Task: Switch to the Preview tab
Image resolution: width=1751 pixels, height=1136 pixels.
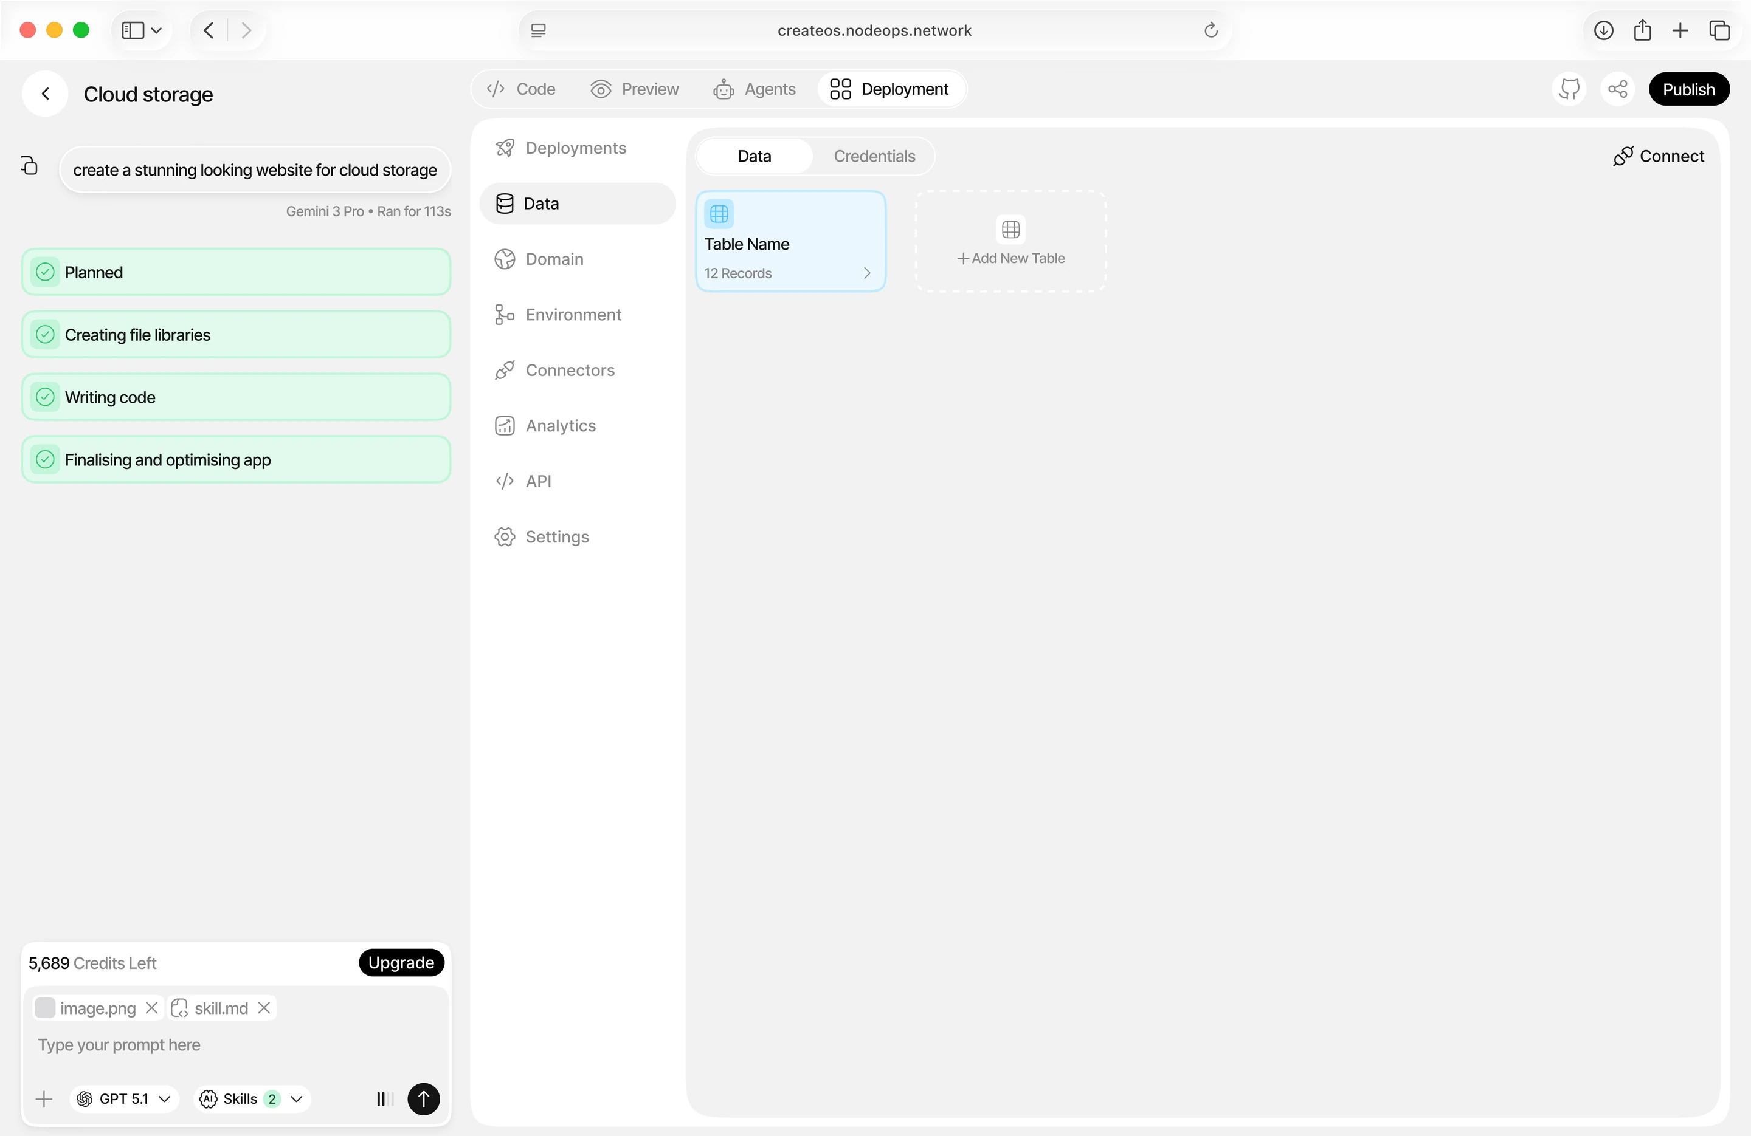Action: tap(635, 89)
